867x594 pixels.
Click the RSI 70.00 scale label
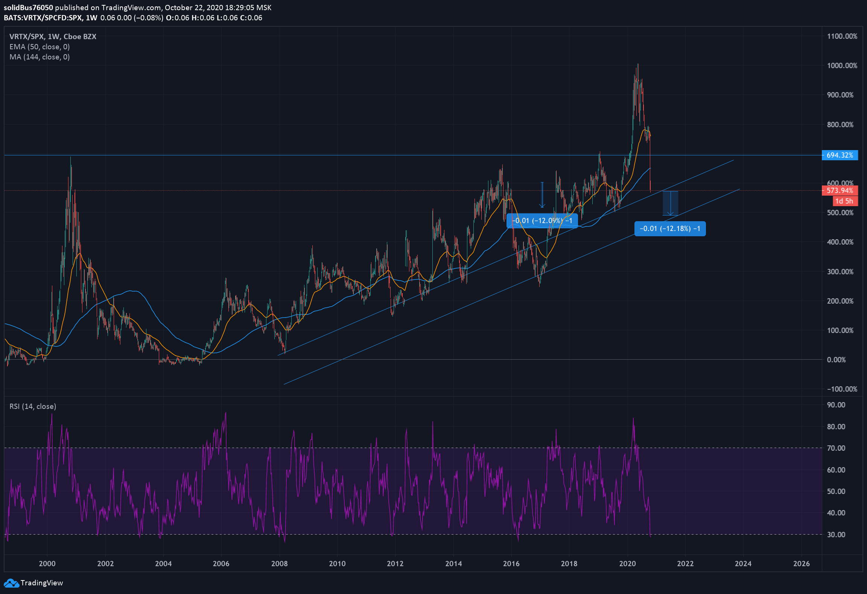(x=836, y=448)
